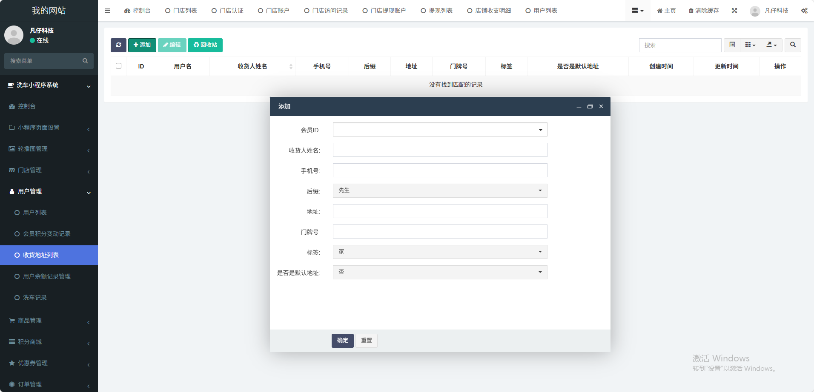Click the 确定 confirm button
Viewport: 814px width, 392px height.
[342, 341]
